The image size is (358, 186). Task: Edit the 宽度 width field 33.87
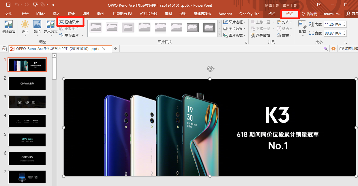(333, 33)
